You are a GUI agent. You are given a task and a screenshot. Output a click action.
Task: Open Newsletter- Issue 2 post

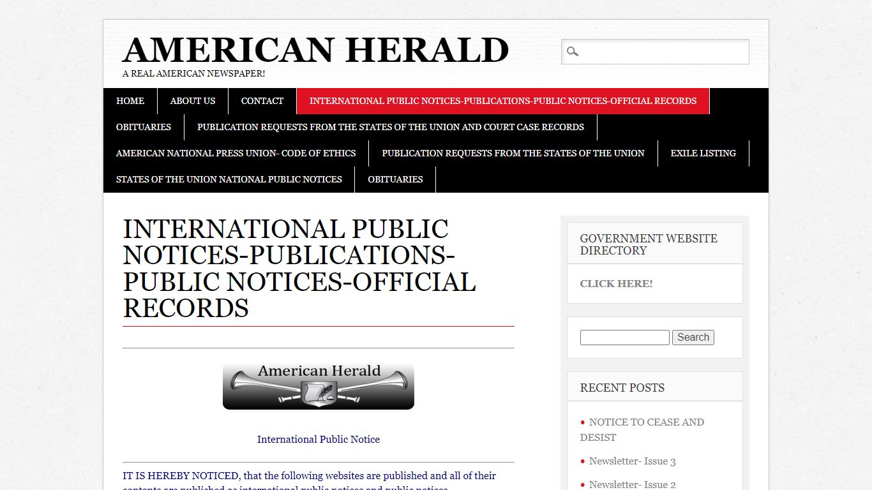coord(632,484)
